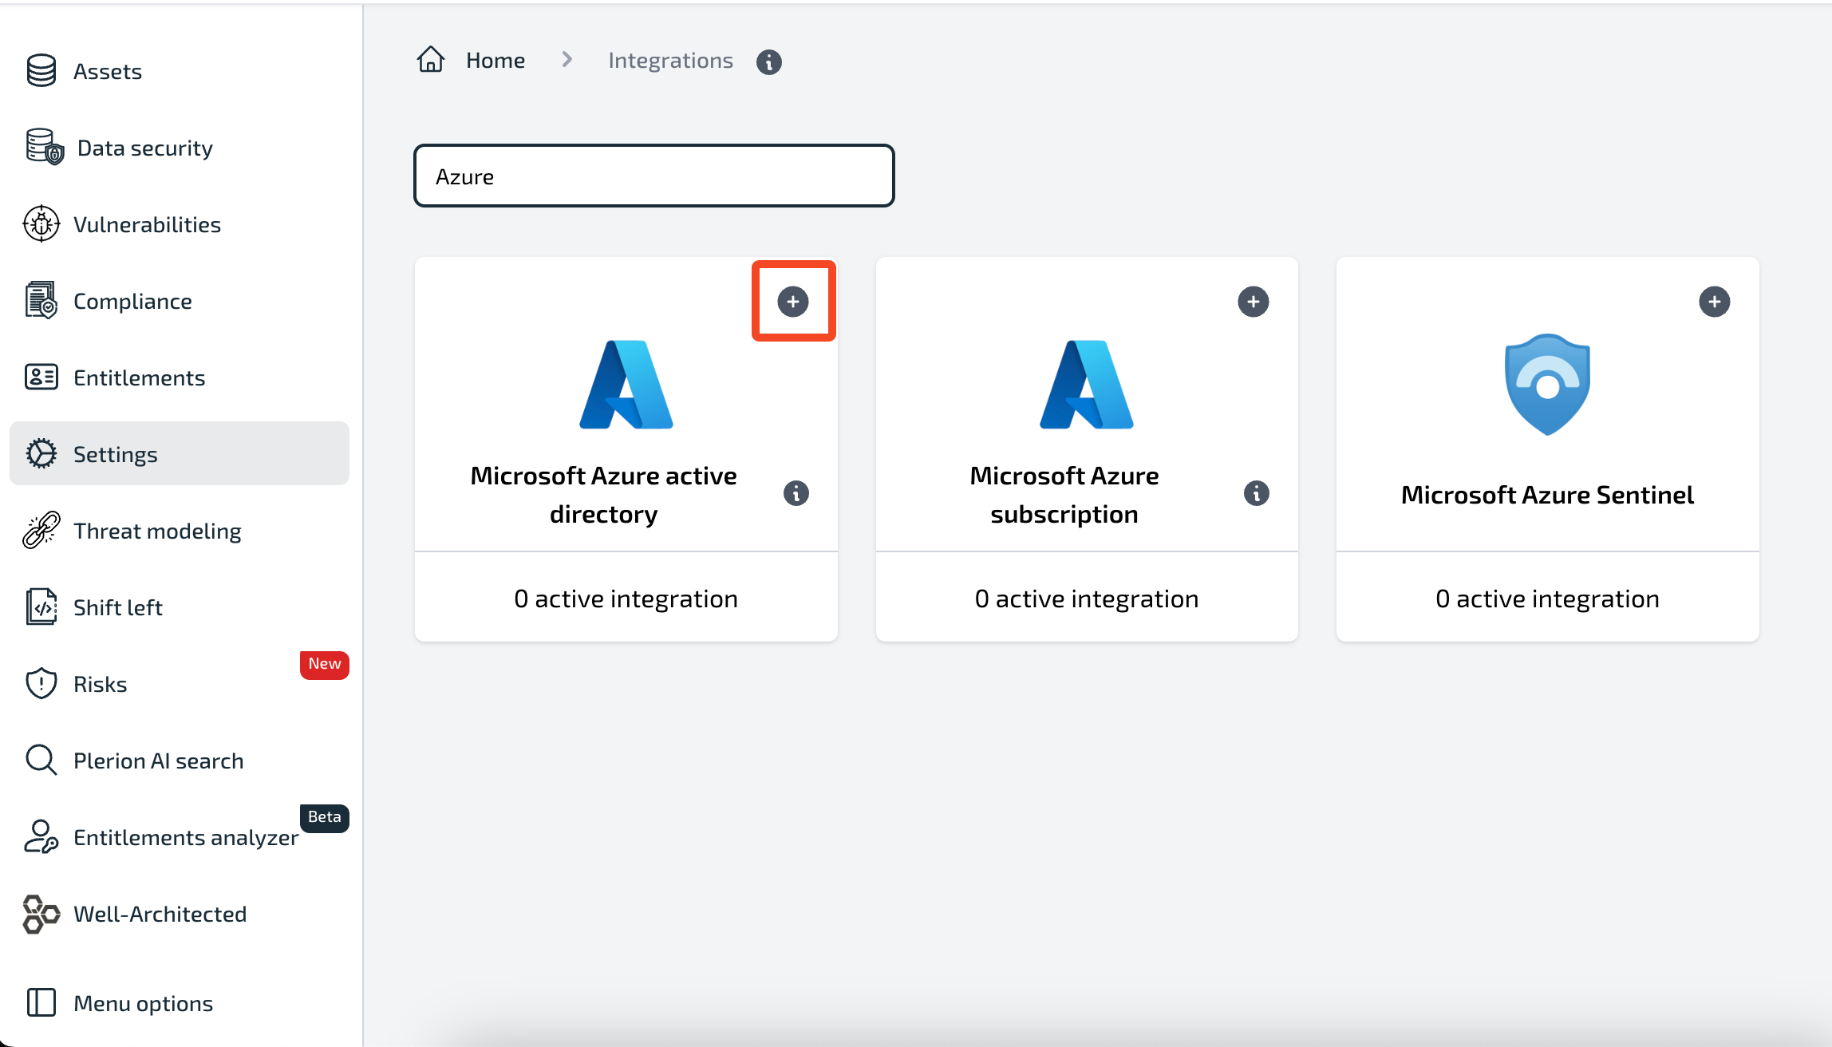The image size is (1832, 1047).
Task: Click the Azure Sentinel shield logo
Action: coord(1548,385)
